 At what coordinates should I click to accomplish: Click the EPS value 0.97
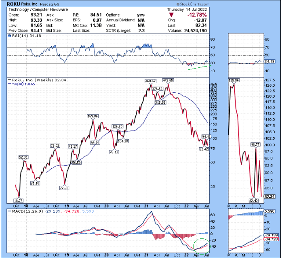tap(97, 20)
